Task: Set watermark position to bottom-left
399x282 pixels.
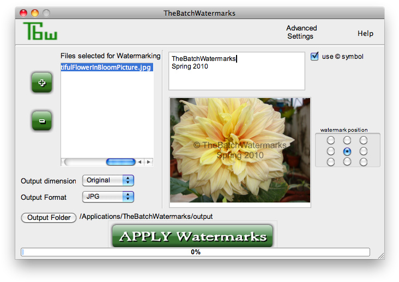Action: (330, 162)
